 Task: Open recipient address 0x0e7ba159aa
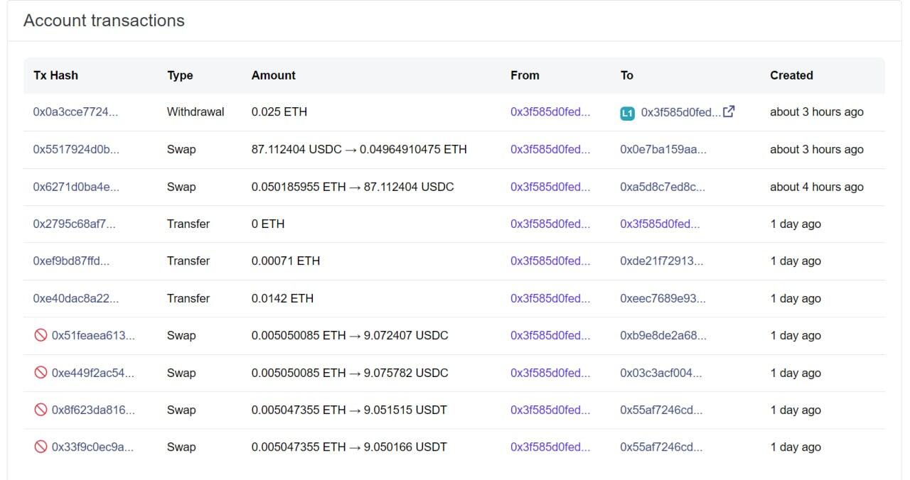[663, 150]
